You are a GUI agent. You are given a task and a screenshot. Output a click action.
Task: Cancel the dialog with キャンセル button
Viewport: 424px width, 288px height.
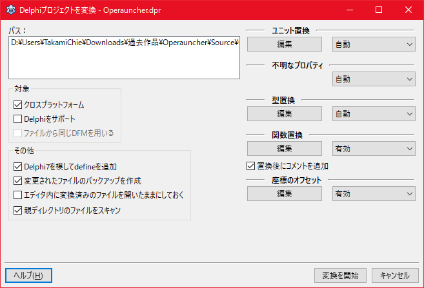395,275
